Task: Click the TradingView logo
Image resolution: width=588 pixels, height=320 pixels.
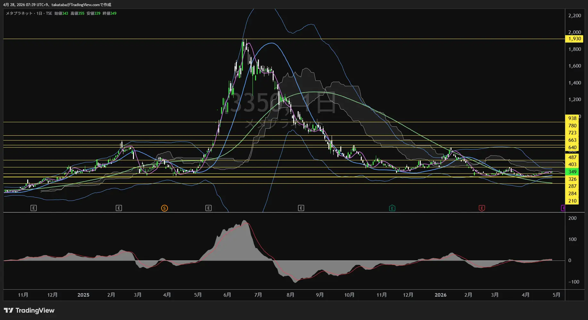Action: point(29,310)
